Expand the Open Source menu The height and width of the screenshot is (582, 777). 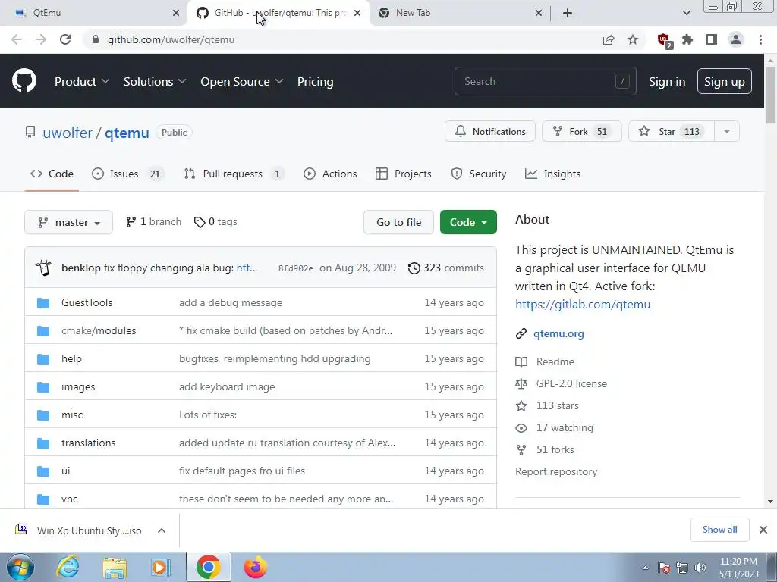click(242, 82)
